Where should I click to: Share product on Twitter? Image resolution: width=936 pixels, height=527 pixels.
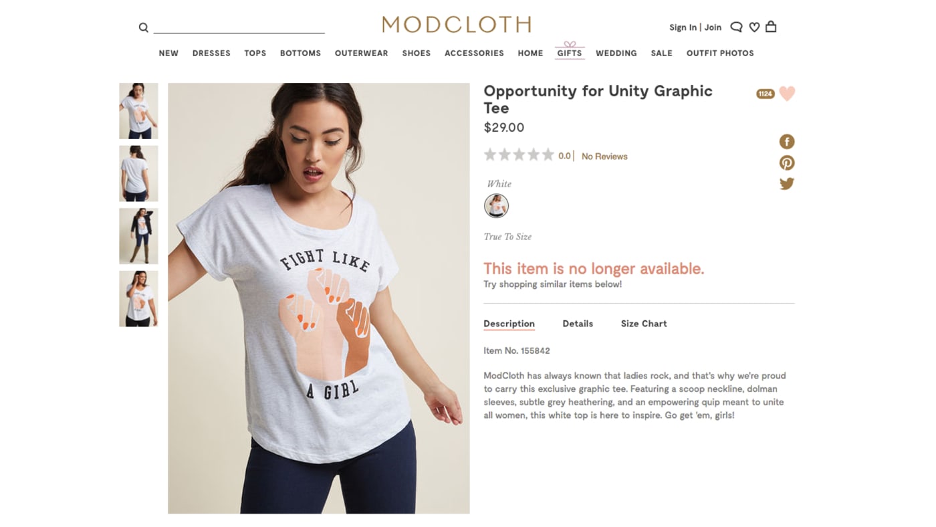(787, 183)
